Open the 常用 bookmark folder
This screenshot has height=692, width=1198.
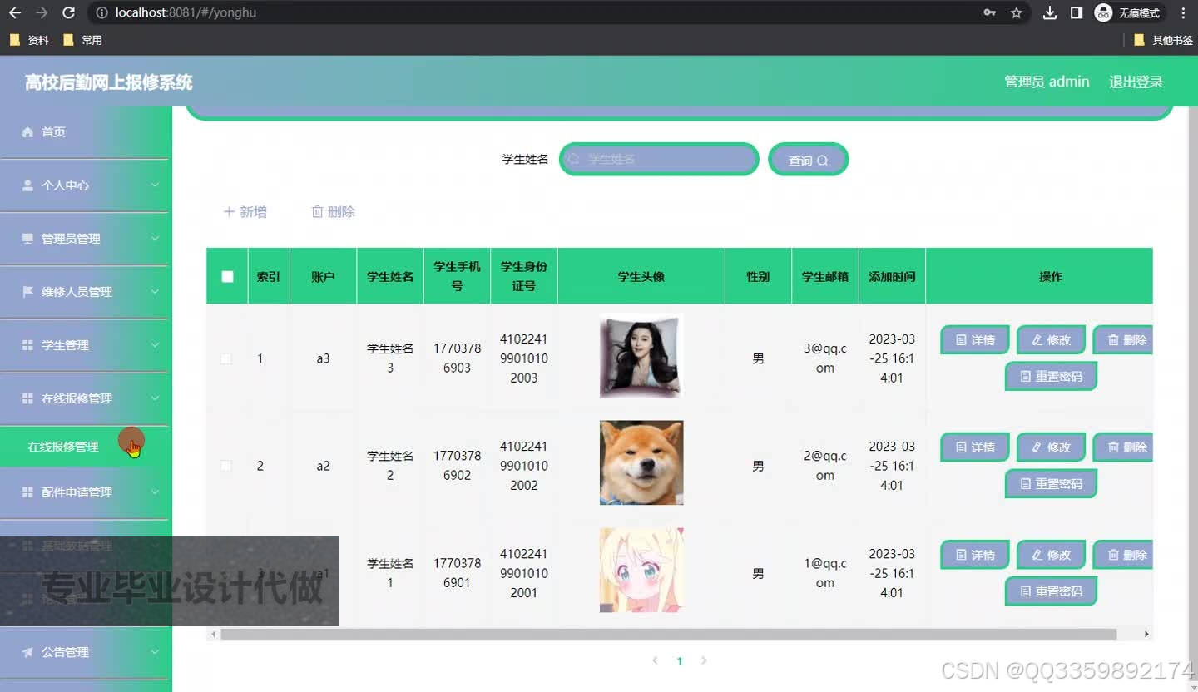(x=82, y=40)
